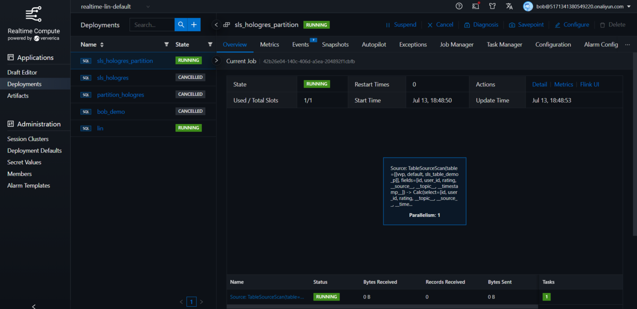The width and height of the screenshot is (637, 309).
Task: Open the Configuration tab
Action: 553,45
